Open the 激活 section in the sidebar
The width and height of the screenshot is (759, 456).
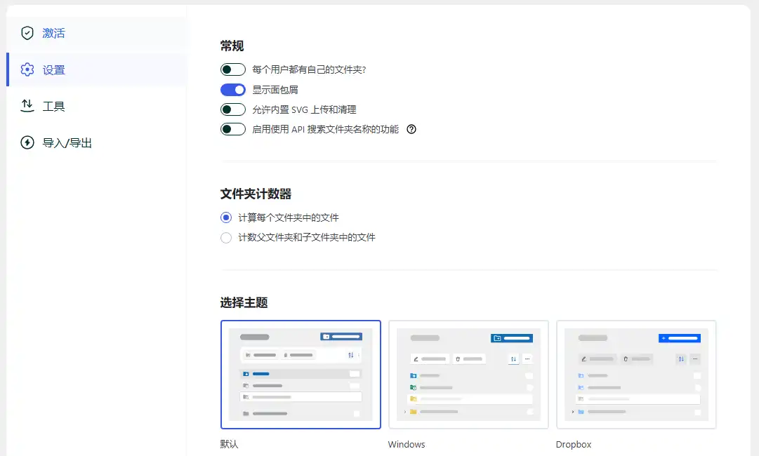point(53,32)
